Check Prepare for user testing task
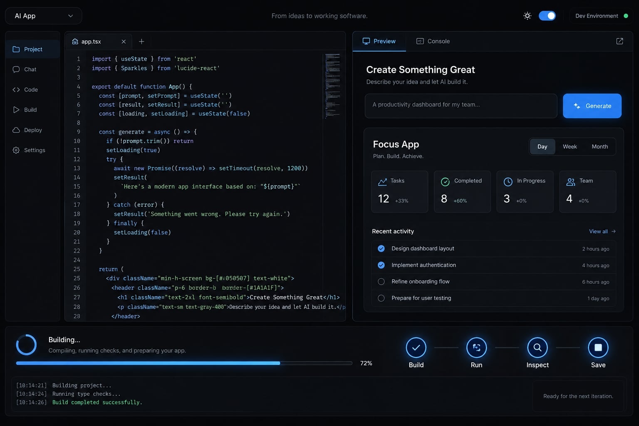 [381, 298]
